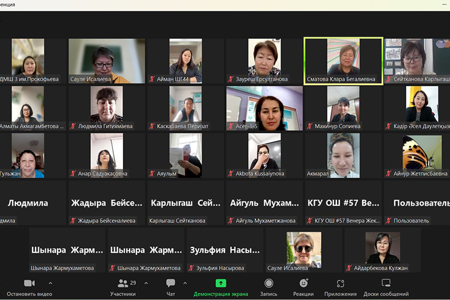The height and width of the screenshot is (300, 450).
Task: Expand video options arrow next to camera
Action: click(x=50, y=283)
